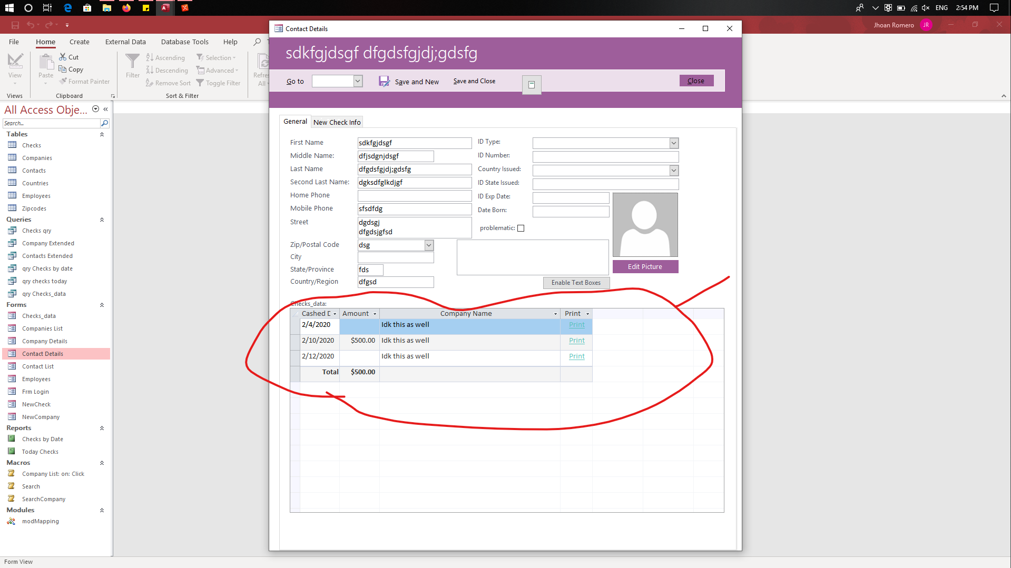
Task: Click the Tell Me search magnifier icon
Action: coord(257,42)
